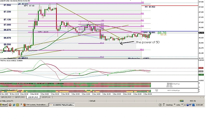Click the WPV 86.81 weekly pivot label
206x123 pixels.
[x=43, y=32]
